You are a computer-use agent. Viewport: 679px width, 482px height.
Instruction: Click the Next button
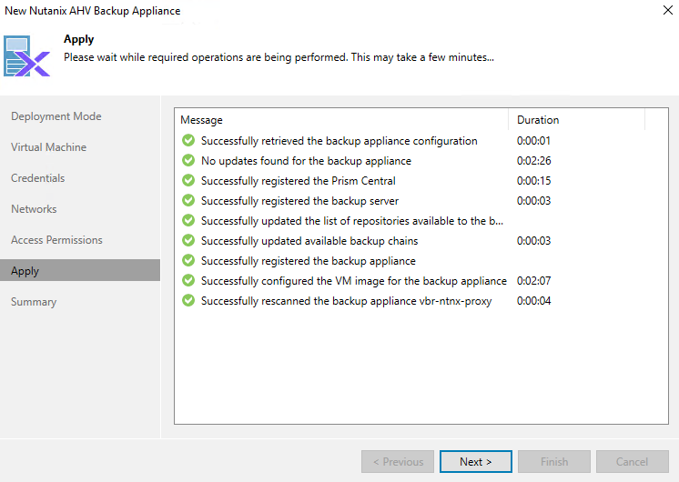(x=475, y=461)
